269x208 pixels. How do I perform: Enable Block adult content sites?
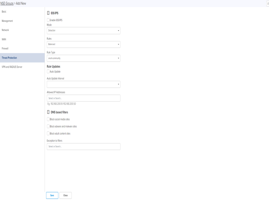point(48,133)
